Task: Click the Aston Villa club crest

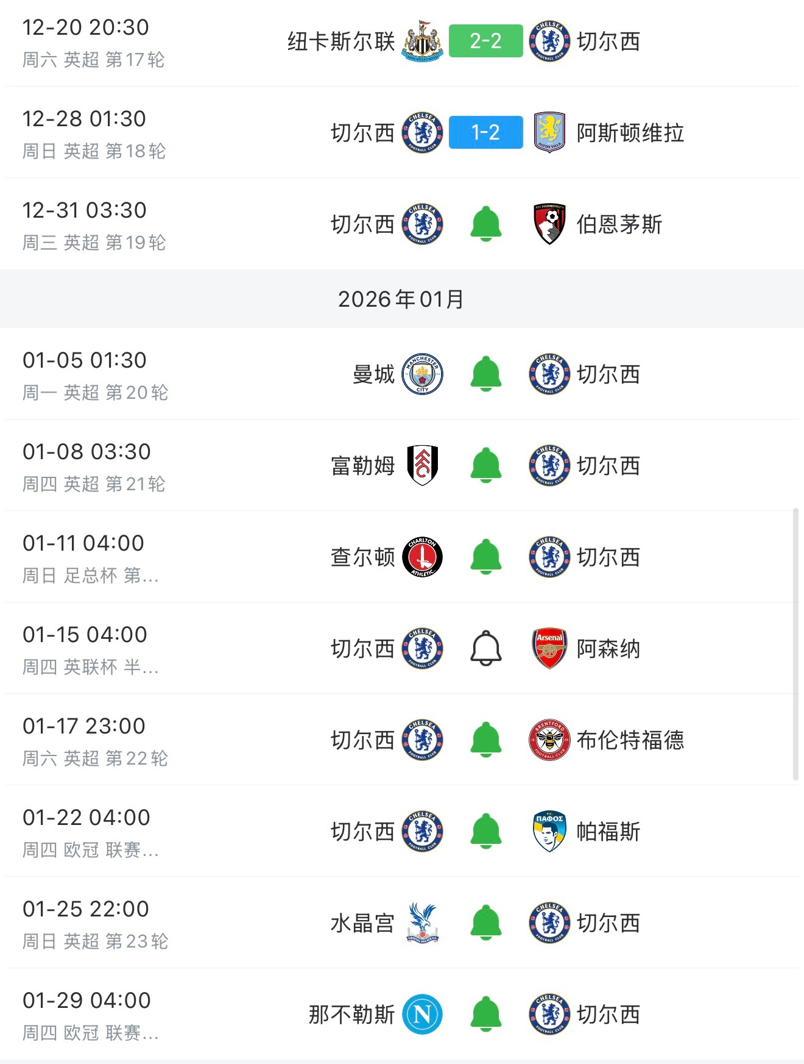Action: [x=549, y=132]
